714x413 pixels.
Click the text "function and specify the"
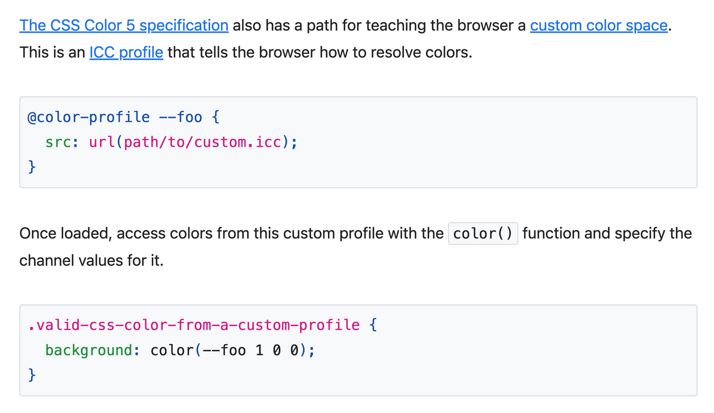(x=607, y=234)
